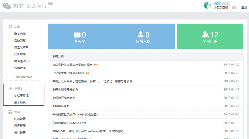This screenshot has width=249, height=139.
Task: Open announcement about WKWebview内核 upgrade
Action: [88, 131]
